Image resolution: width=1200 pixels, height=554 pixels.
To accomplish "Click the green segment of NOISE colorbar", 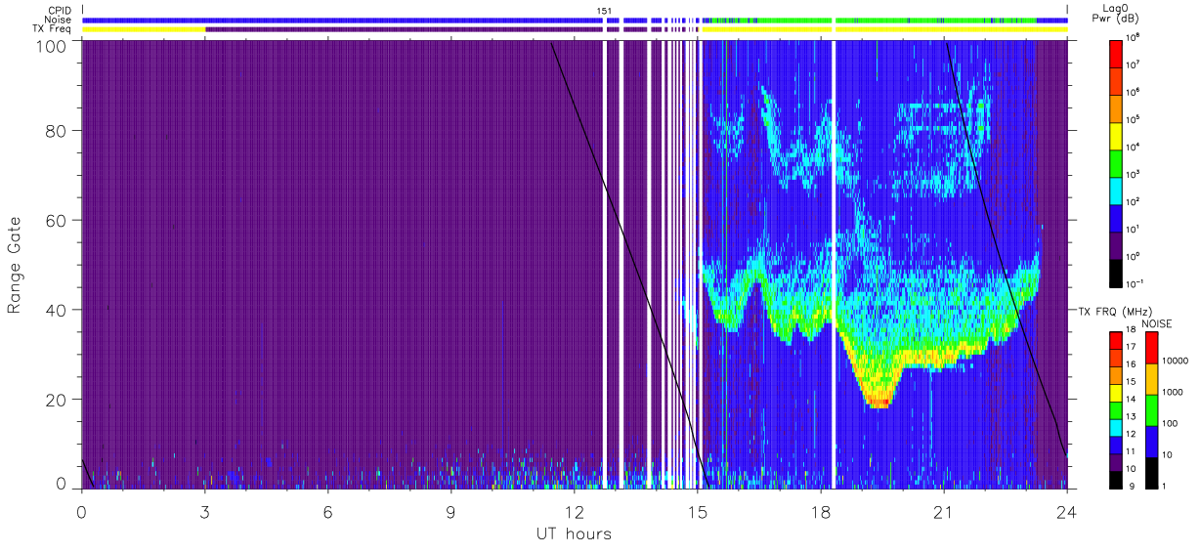I will pos(1151,409).
